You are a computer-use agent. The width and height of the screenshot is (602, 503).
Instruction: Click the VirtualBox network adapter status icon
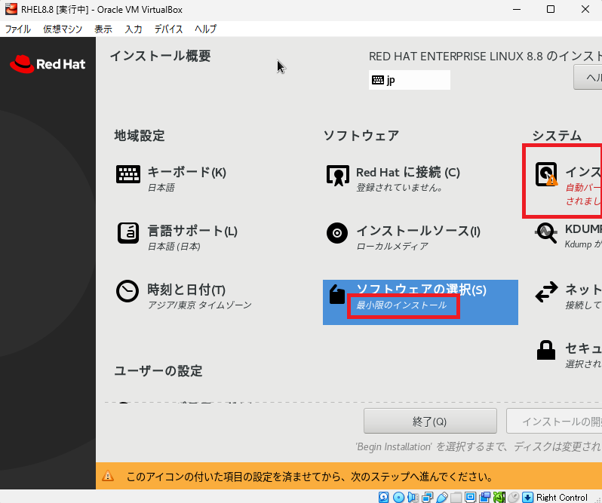[427, 497]
